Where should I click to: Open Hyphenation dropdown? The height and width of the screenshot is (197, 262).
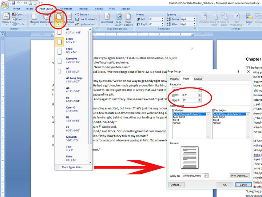(x=86, y=24)
